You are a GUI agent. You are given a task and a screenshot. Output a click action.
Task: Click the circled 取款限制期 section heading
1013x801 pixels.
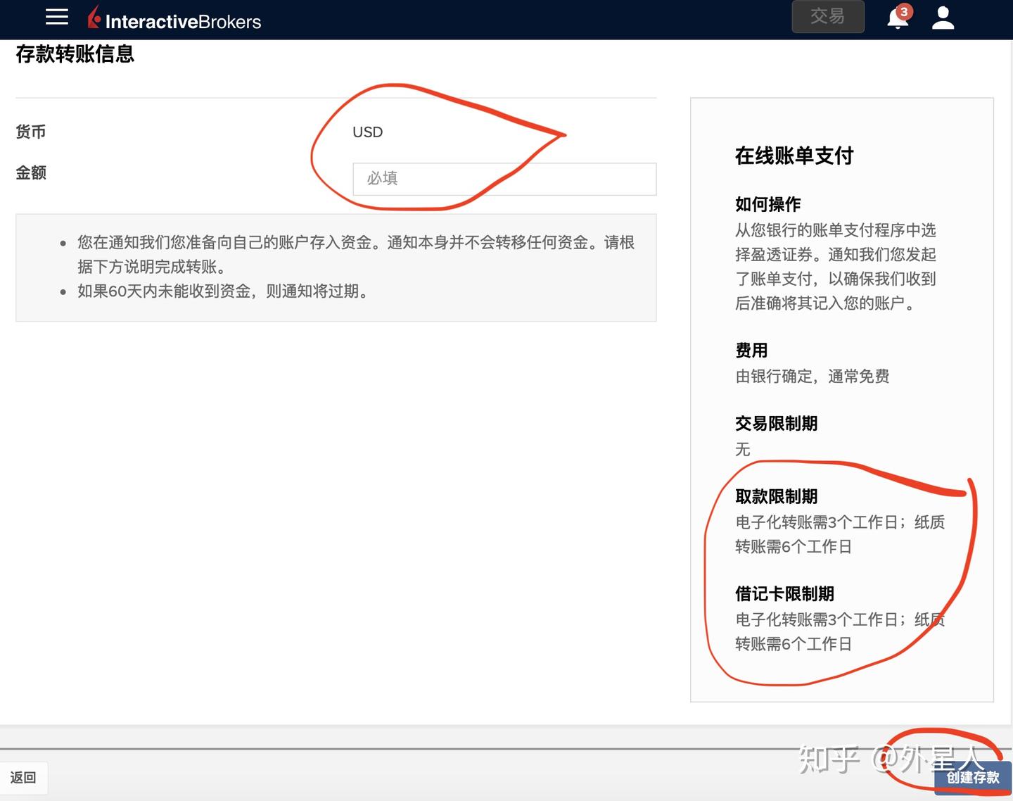pos(776,496)
